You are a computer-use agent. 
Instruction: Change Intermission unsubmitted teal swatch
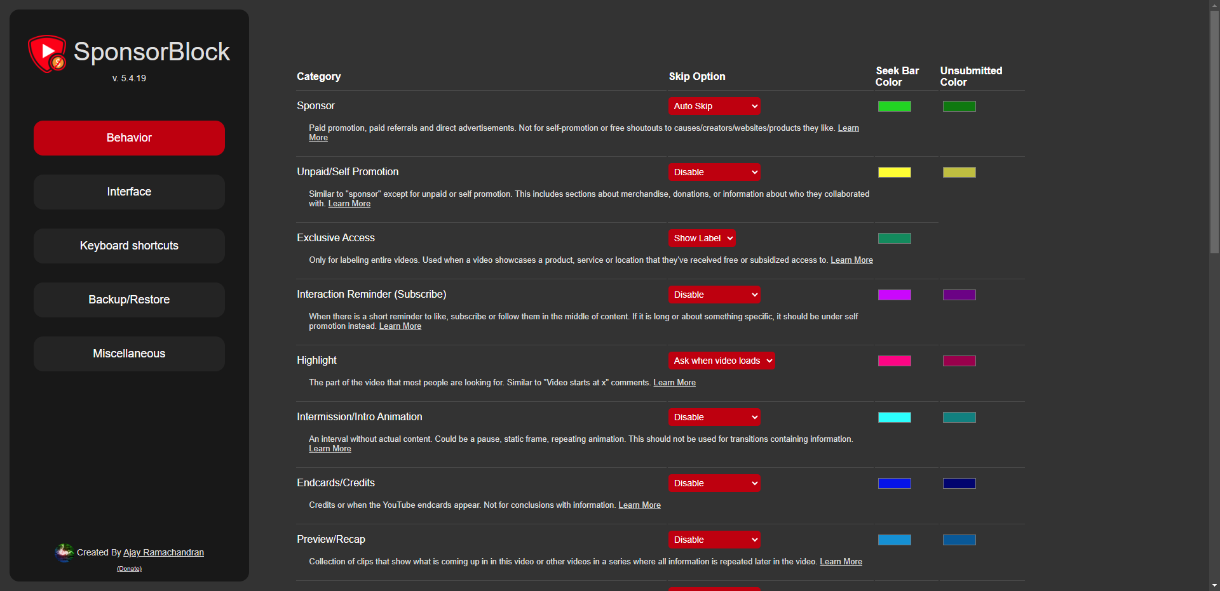[x=959, y=418]
